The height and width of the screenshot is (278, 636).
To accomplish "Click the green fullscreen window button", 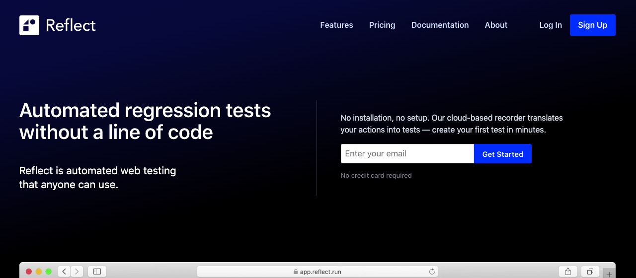I will tap(48, 272).
